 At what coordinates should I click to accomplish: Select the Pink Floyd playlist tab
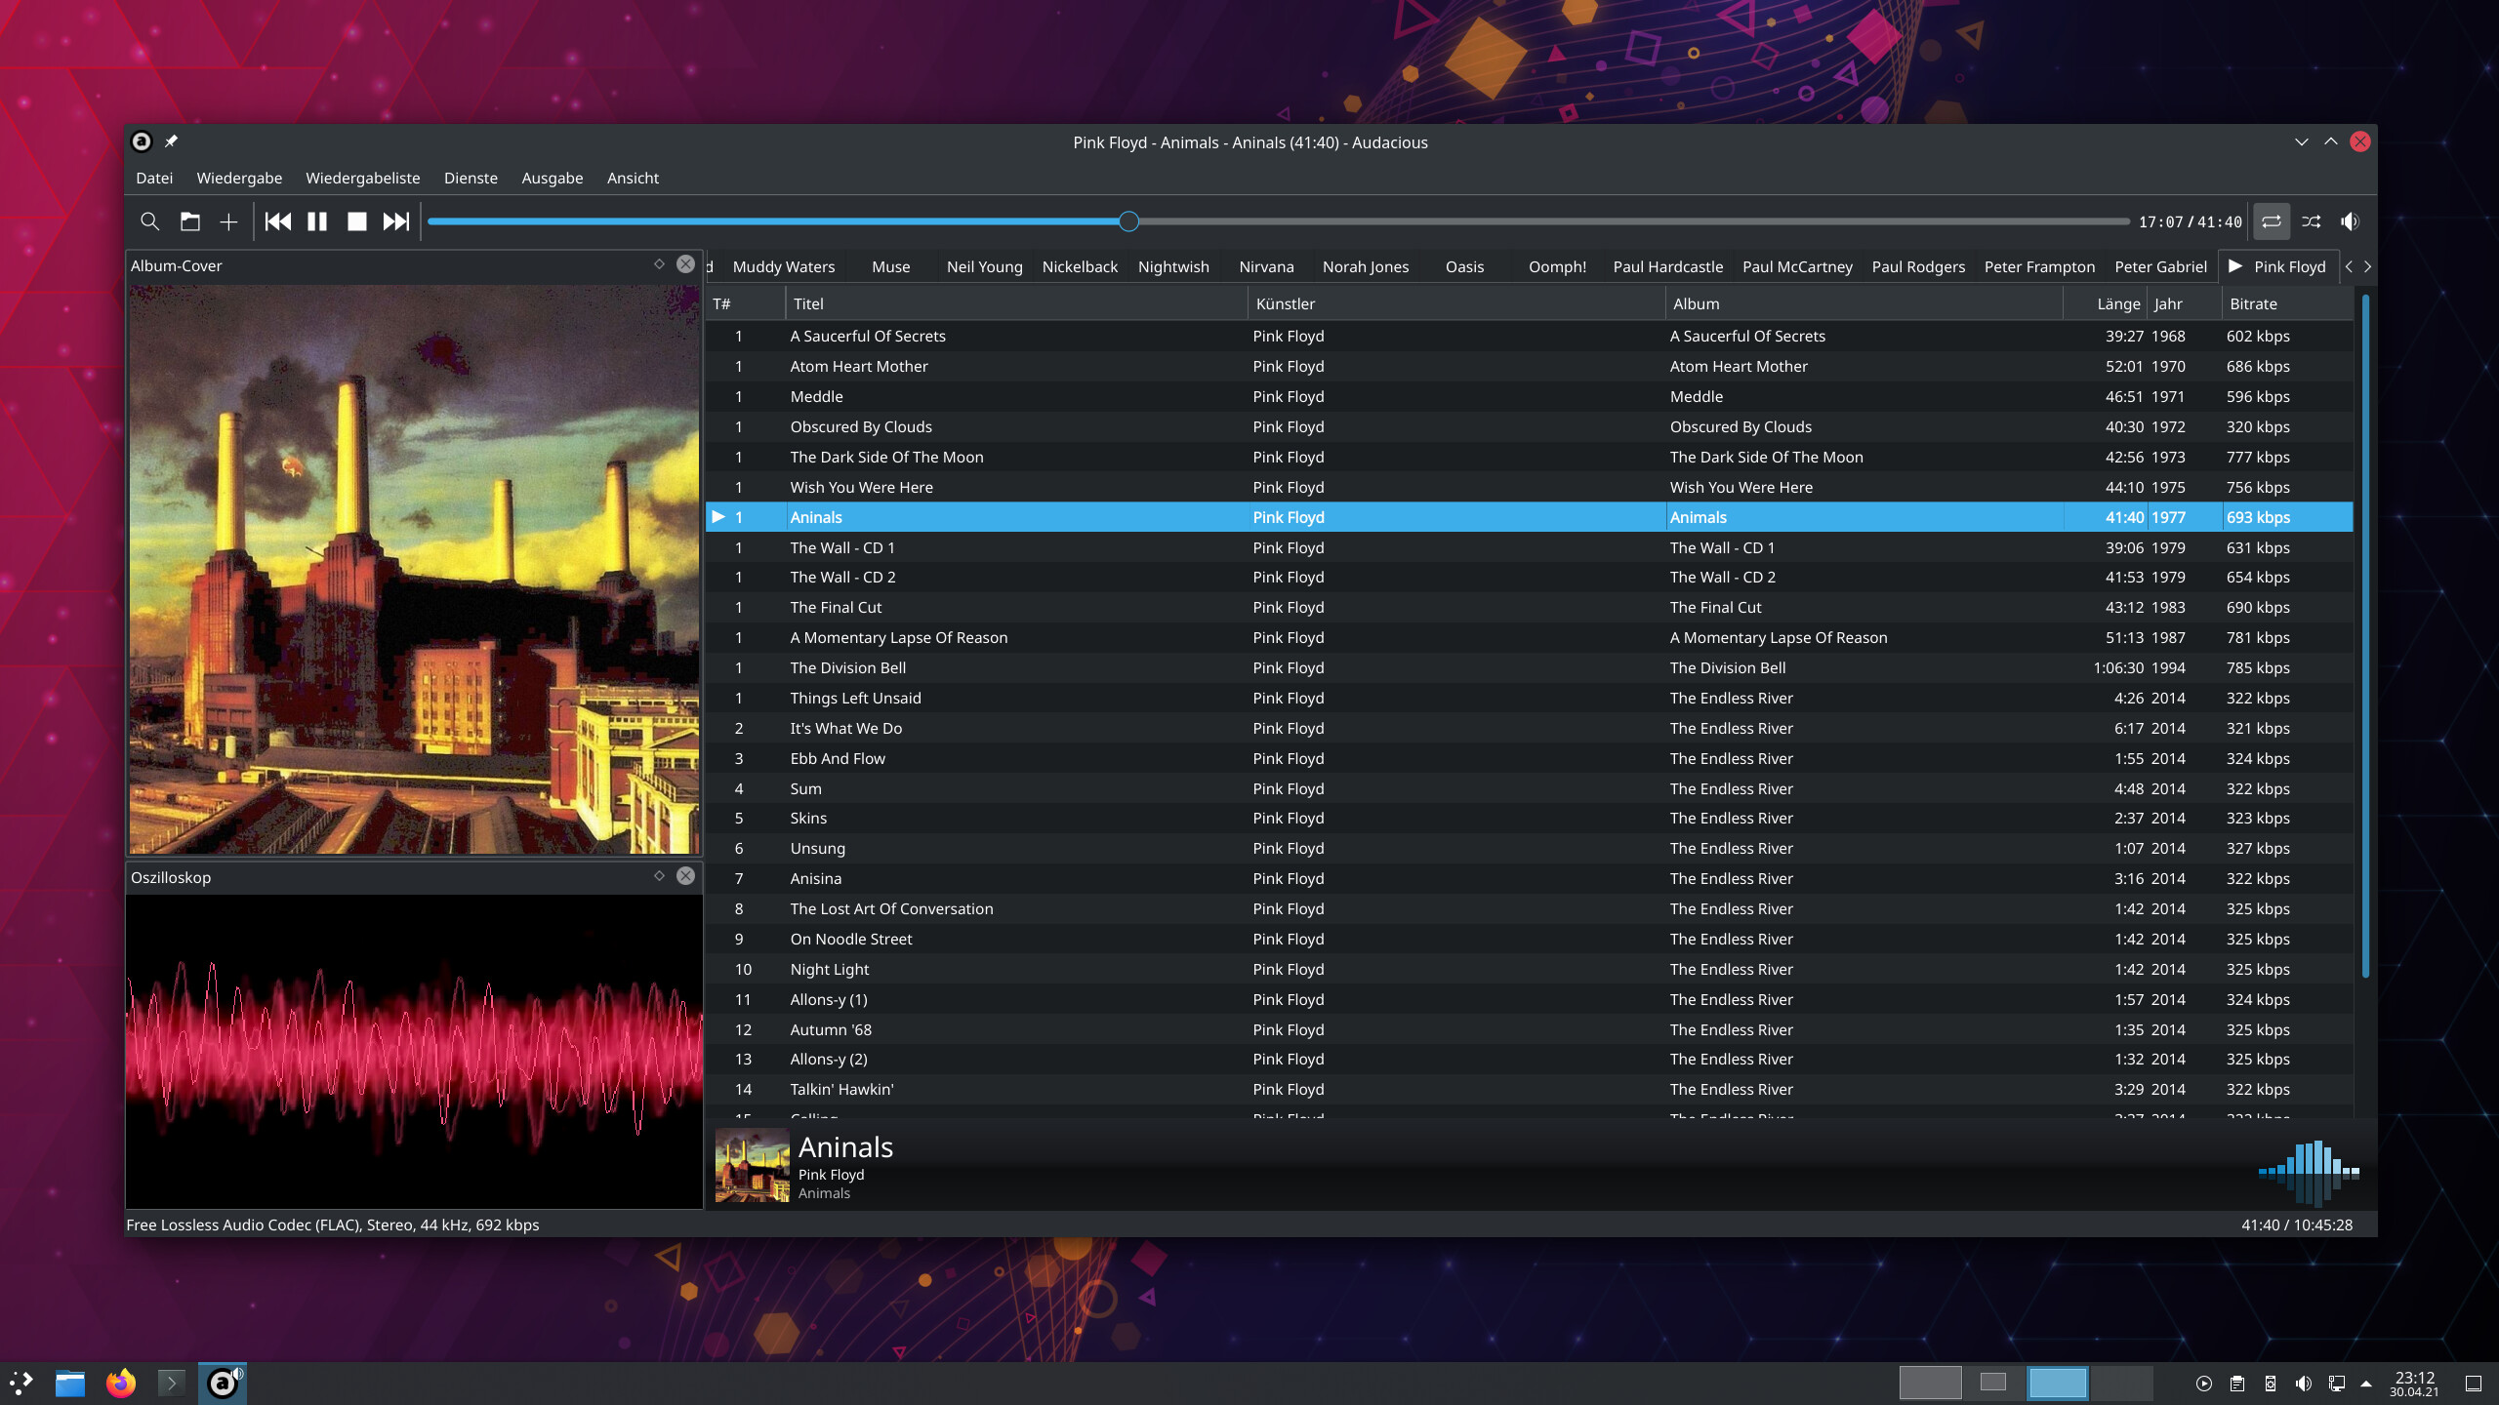tap(2279, 266)
